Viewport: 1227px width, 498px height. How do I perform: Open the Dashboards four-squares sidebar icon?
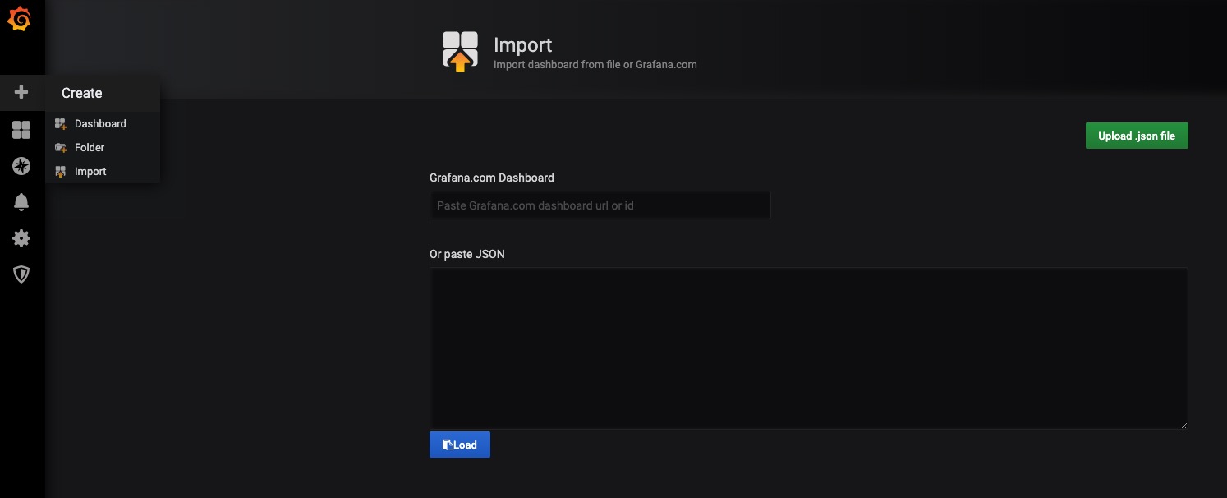pyautogui.click(x=21, y=130)
